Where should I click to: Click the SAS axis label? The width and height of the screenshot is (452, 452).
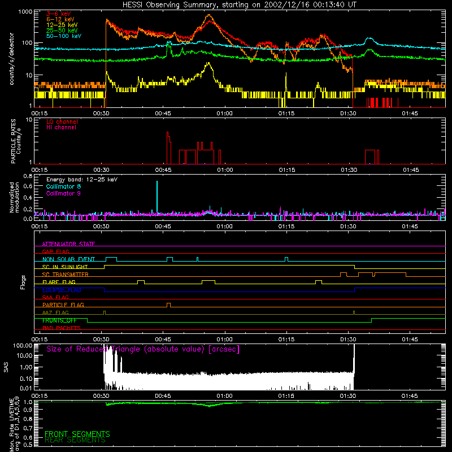6,367
